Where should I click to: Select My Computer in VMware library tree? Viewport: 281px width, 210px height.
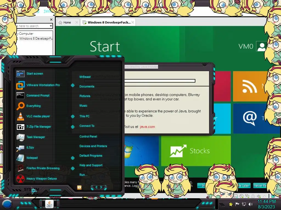(x=25, y=34)
